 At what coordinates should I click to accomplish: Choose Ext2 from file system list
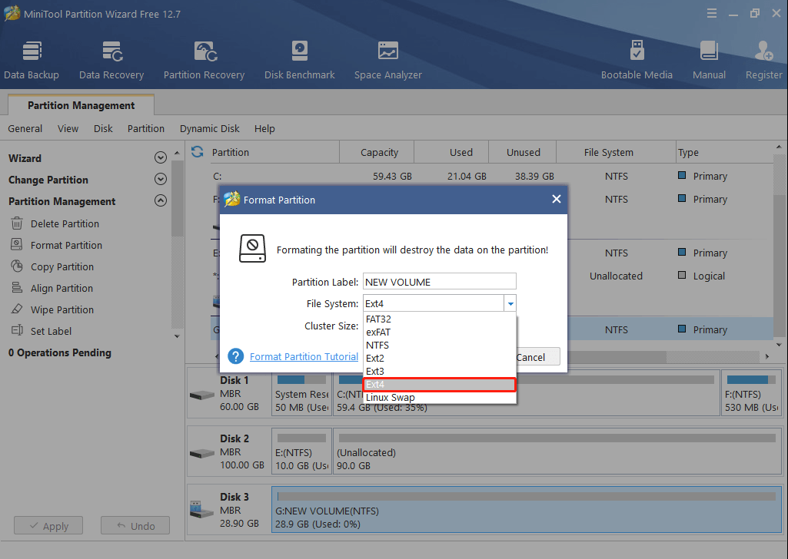pyautogui.click(x=439, y=359)
